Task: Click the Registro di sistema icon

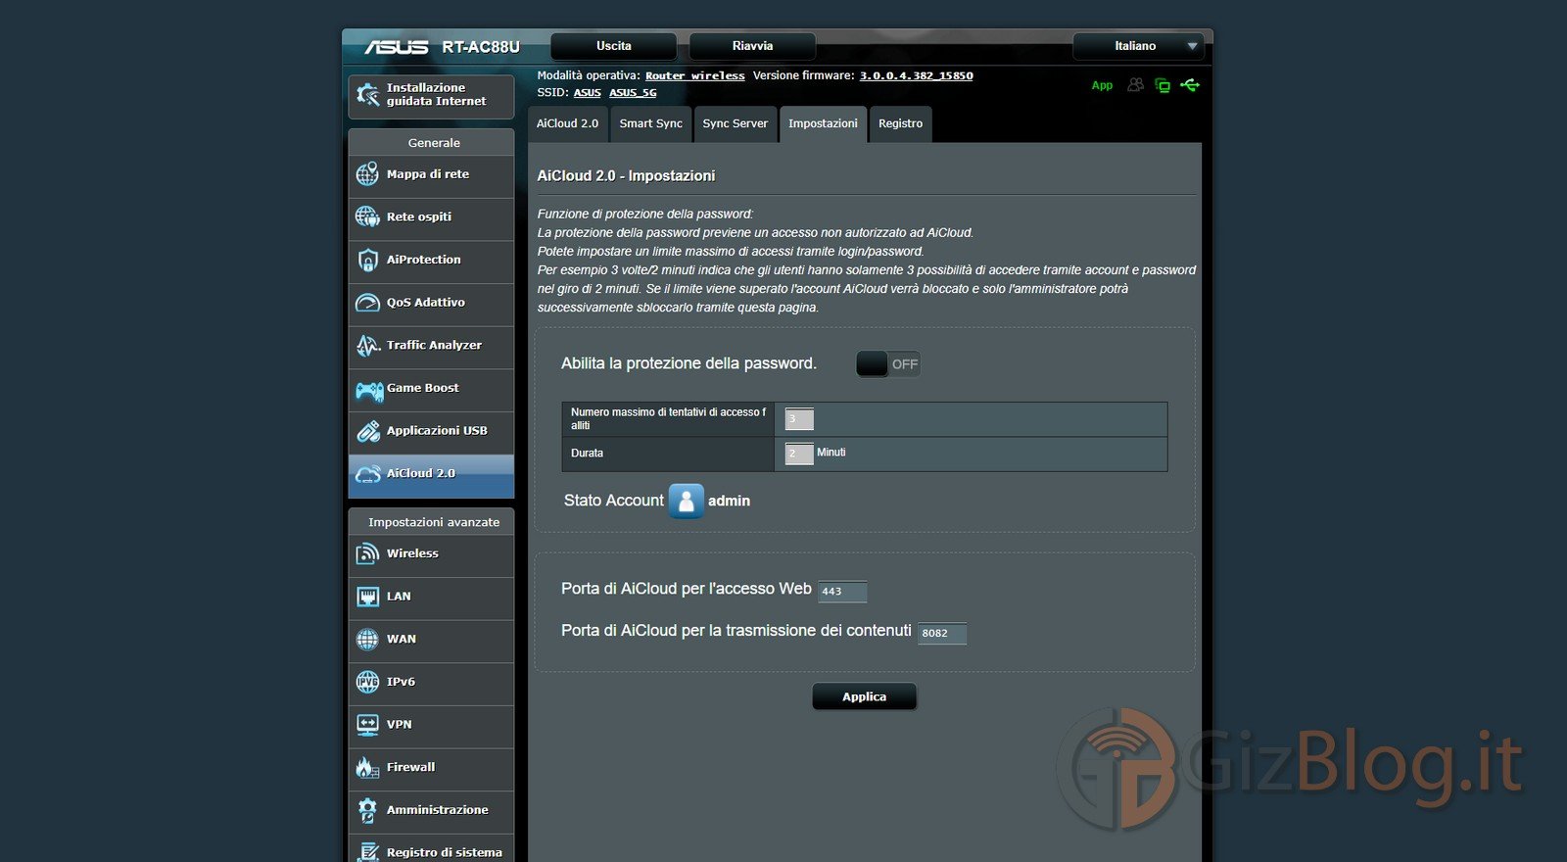Action: 367,851
